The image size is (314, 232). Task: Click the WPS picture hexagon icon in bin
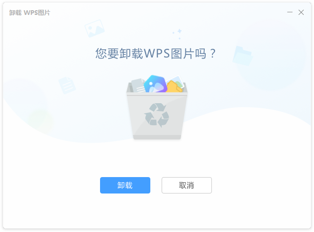(155, 84)
